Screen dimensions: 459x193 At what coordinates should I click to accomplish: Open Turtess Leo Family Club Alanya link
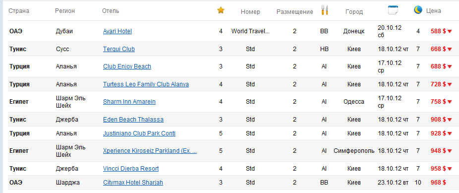point(146,84)
